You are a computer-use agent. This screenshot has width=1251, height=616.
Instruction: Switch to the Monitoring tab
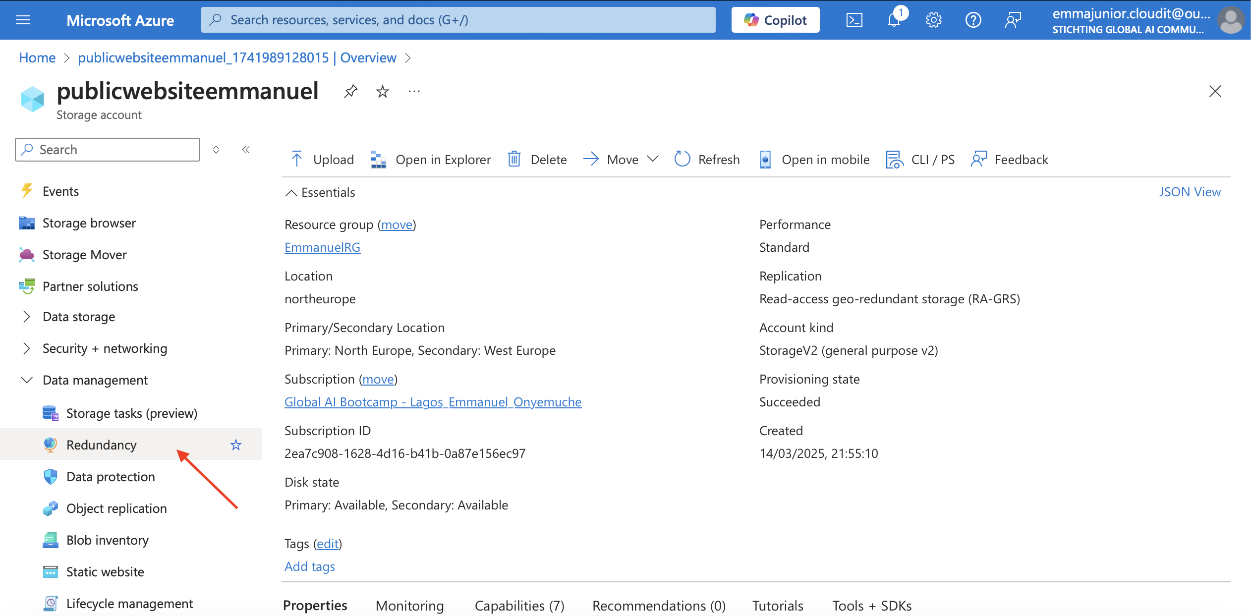pyautogui.click(x=409, y=606)
